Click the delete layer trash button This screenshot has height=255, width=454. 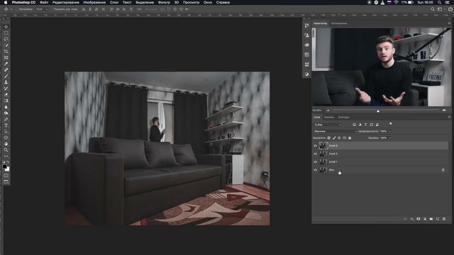click(x=444, y=219)
